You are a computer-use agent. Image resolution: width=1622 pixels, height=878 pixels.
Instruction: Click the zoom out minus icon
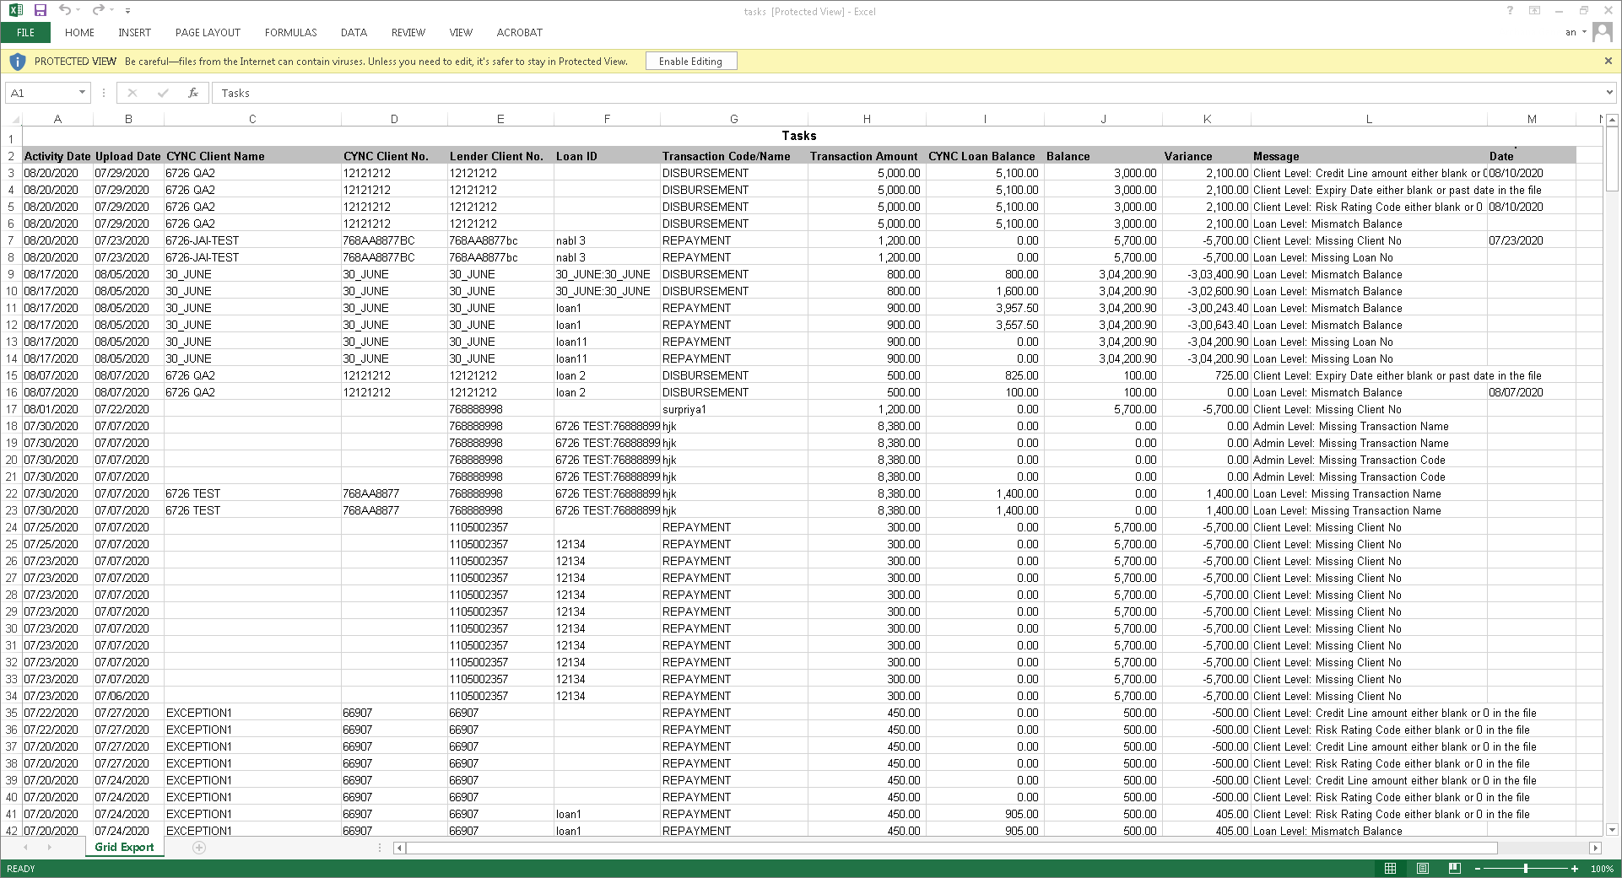click(1478, 869)
